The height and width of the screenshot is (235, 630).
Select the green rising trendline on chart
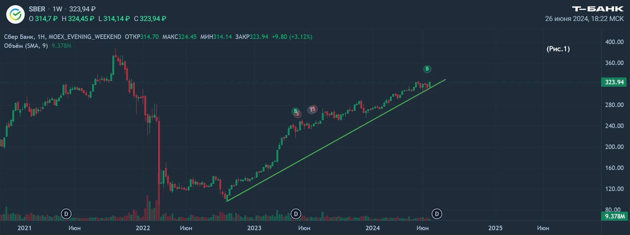[x=336, y=140]
